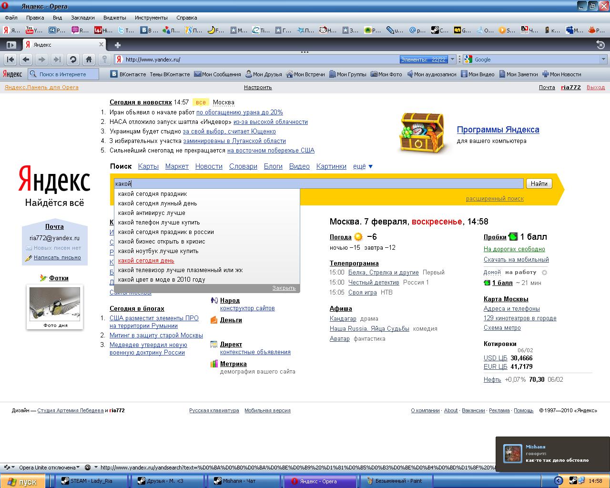Open the Twitter bookmark icon
The width and height of the screenshot is (610, 488).
coord(121,30)
